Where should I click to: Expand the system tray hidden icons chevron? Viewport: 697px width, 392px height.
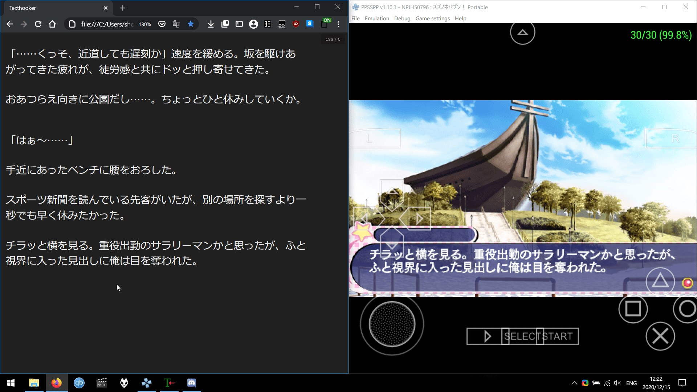[x=574, y=383]
